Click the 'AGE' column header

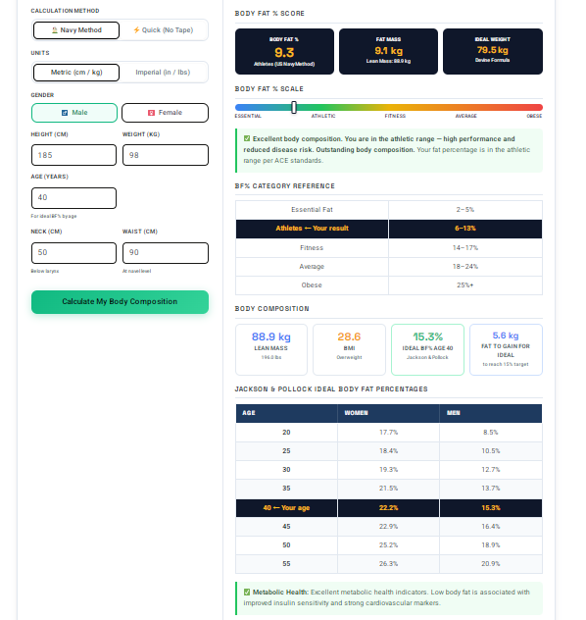[x=287, y=413]
